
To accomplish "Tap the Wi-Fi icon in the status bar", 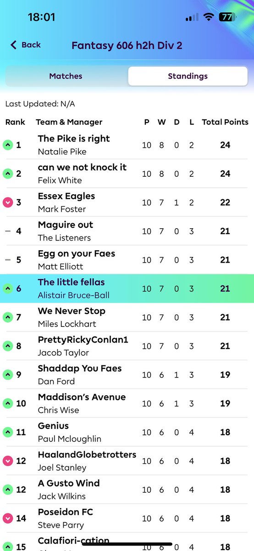I will pyautogui.click(x=209, y=17).
